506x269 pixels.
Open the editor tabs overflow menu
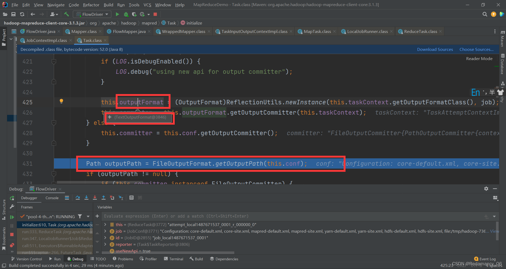(x=495, y=31)
